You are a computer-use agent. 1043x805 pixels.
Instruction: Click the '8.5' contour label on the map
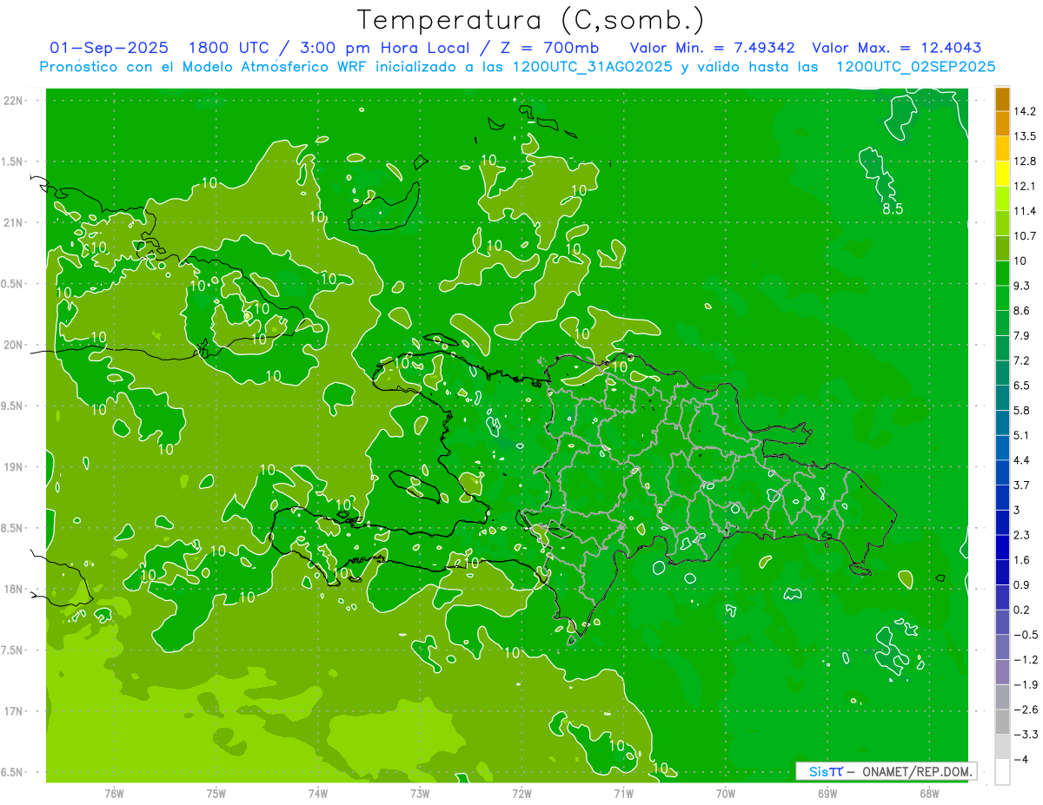coord(893,209)
